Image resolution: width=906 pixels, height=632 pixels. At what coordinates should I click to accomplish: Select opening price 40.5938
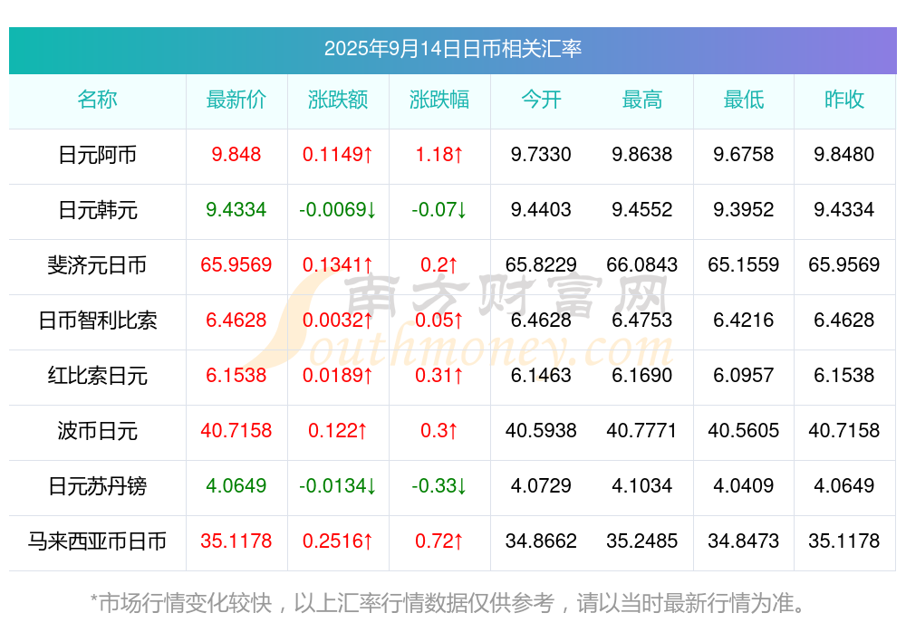541,430
